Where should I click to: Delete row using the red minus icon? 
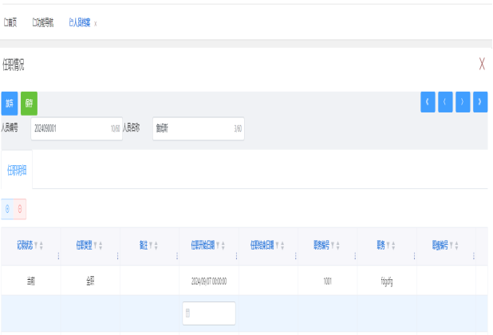pyautogui.click(x=20, y=209)
